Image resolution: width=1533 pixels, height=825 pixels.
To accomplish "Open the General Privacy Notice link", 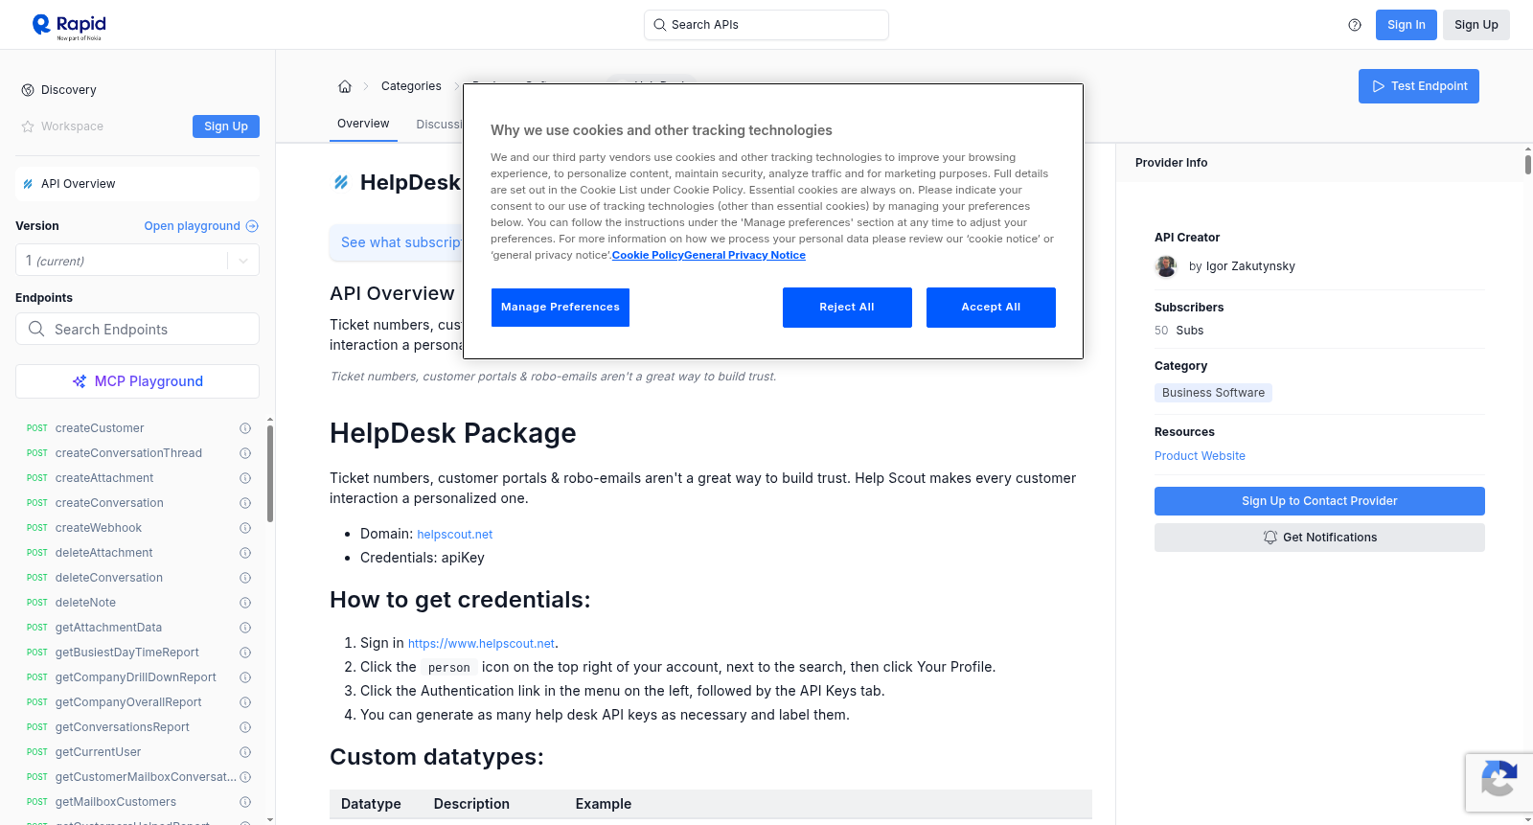I will pyautogui.click(x=744, y=255).
